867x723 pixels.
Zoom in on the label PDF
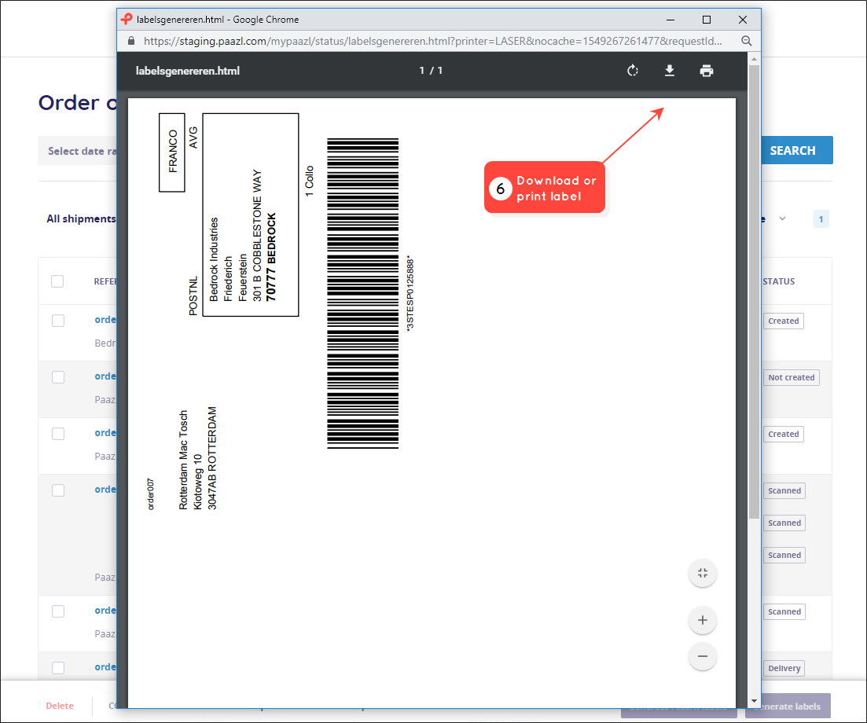(703, 620)
